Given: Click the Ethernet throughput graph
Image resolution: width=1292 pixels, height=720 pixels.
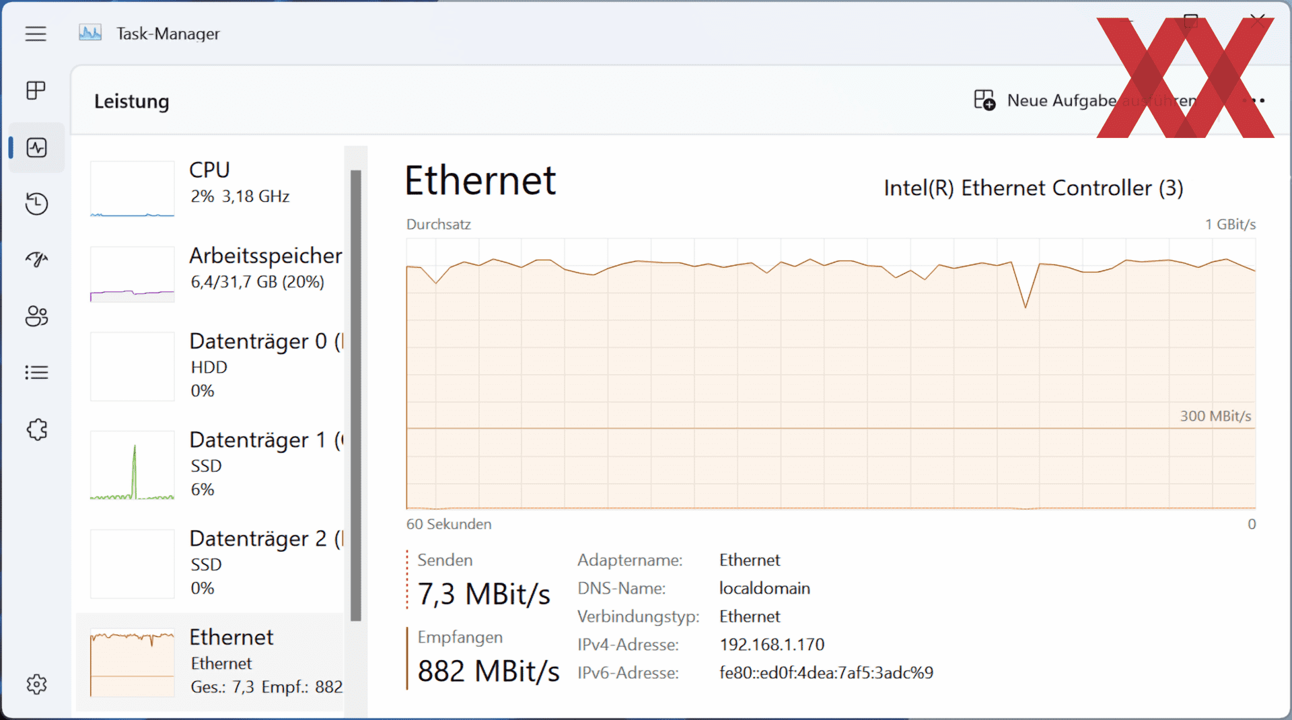Looking at the screenshot, I should [830, 373].
